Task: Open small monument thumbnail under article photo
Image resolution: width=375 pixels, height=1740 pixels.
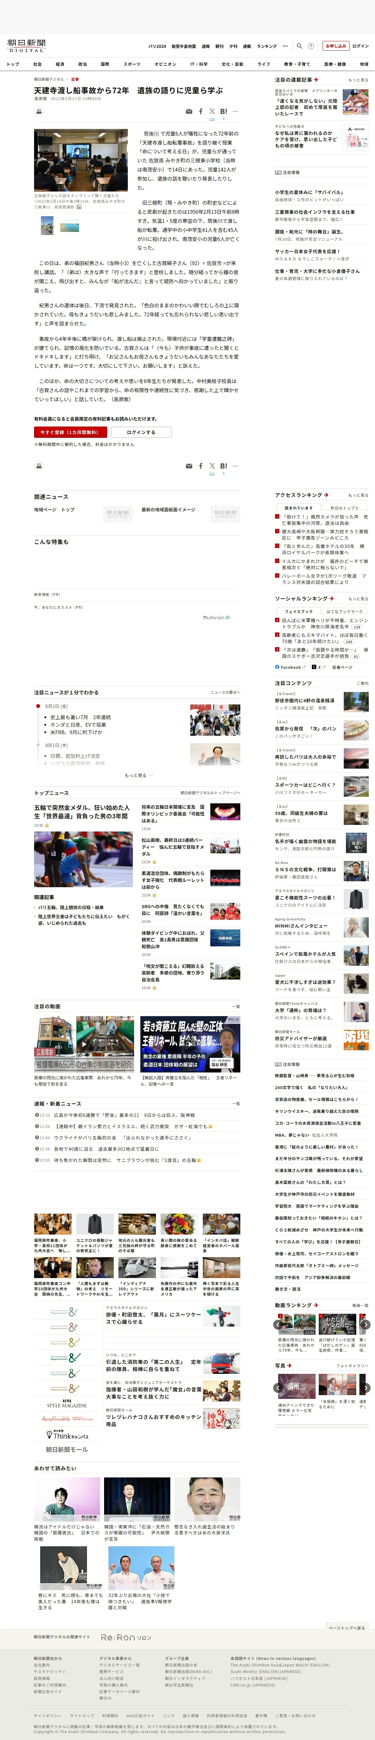Action: (x=47, y=225)
